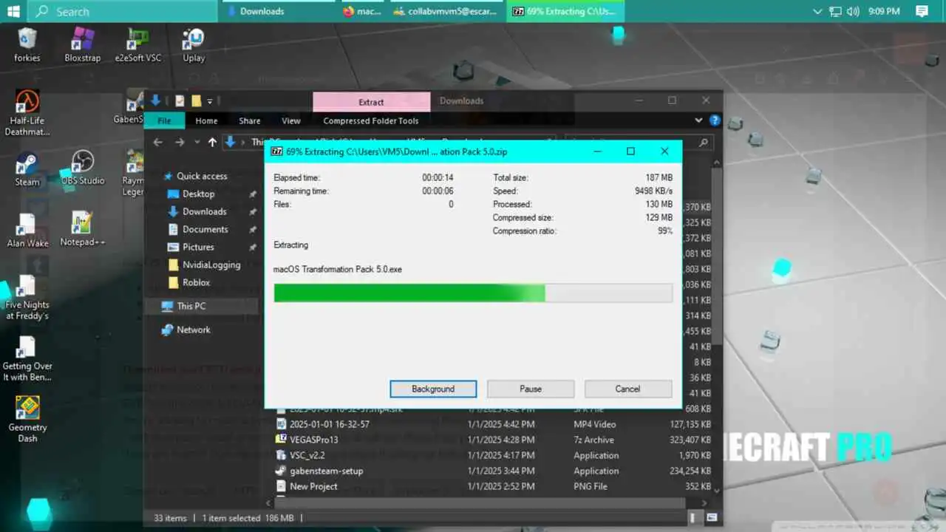Switch to details view layout icon
This screenshot has height=532, width=946.
(x=693, y=518)
